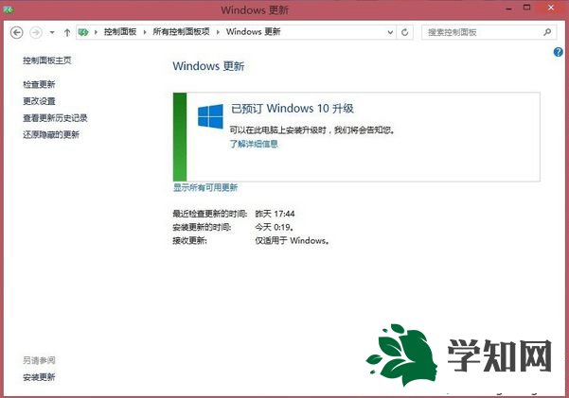
Task: Open 安装更新 link at bottom left
Action: (x=39, y=377)
